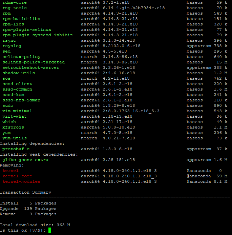Image resolution: width=232 pixels, height=235 pixels.
Task: Select the rpm-libs package name
Action: (13, 24)
